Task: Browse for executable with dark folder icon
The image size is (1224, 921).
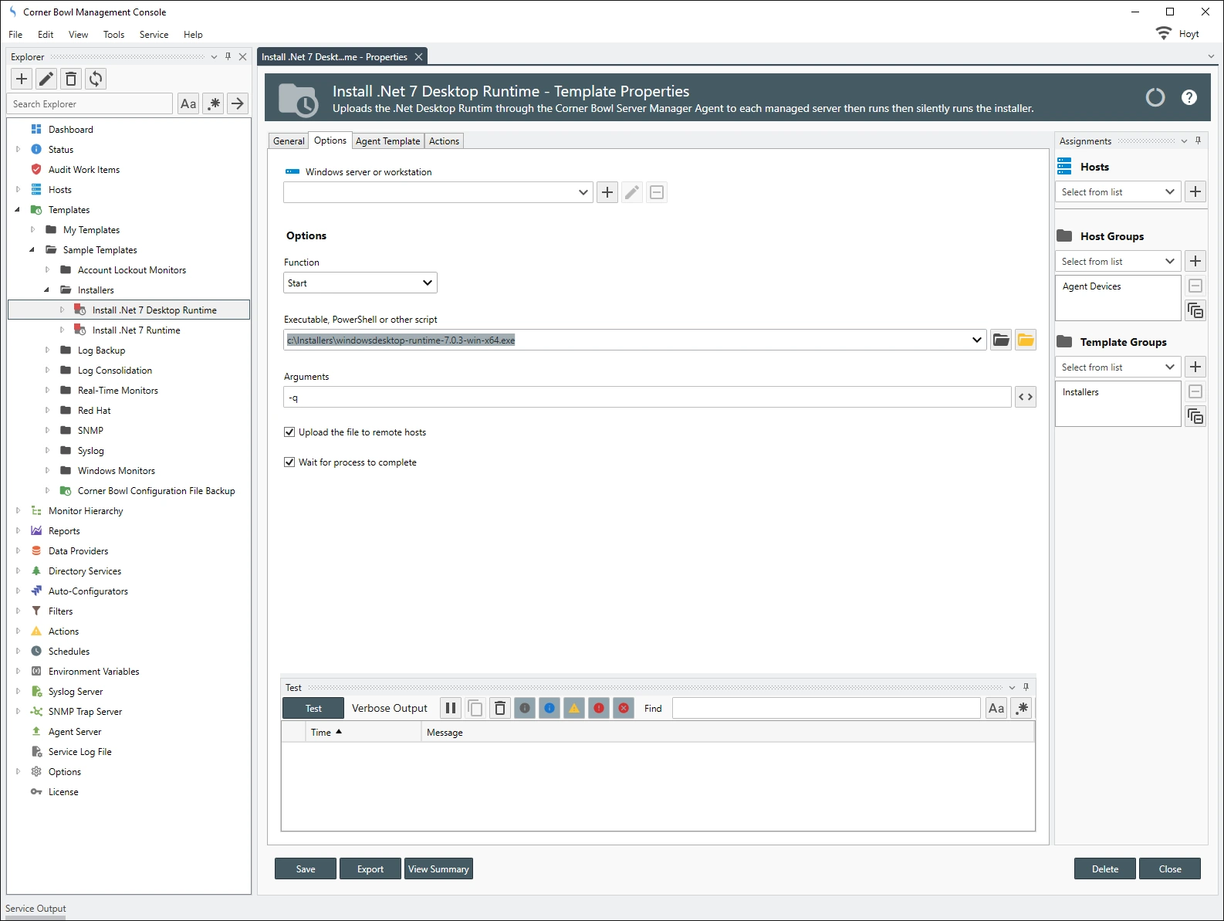Action: click(1001, 340)
